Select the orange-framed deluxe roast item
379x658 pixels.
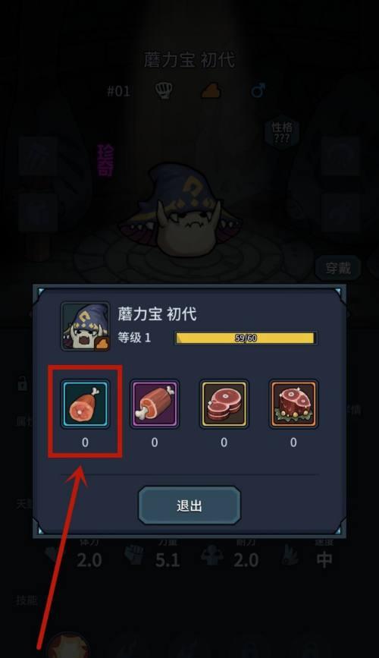tap(293, 404)
